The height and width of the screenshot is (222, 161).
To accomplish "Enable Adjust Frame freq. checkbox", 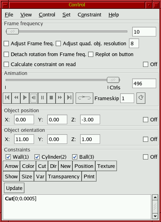I will pos(6,44).
